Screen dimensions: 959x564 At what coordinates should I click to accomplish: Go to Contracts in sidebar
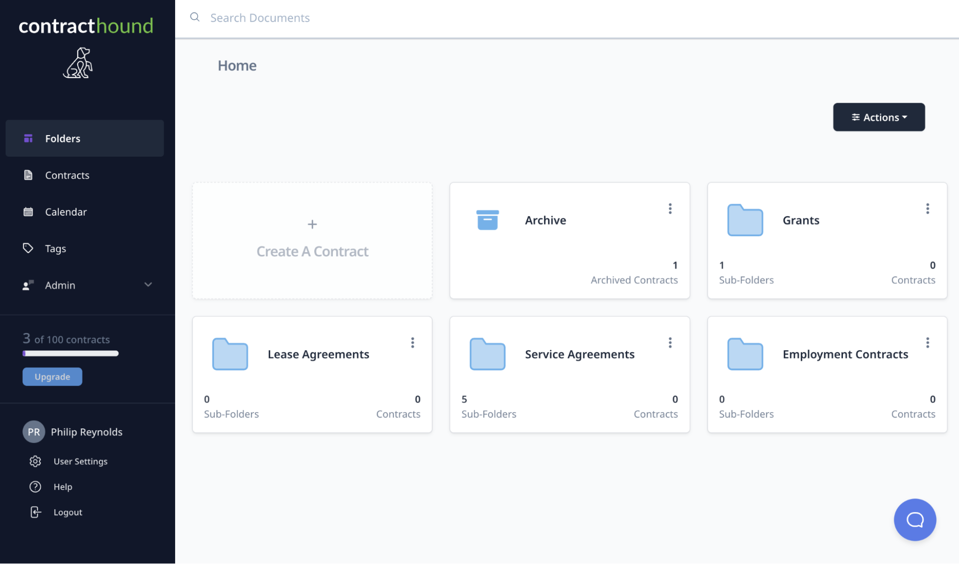67,175
